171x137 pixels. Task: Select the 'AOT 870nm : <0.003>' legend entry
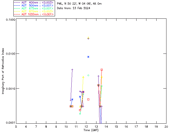click(x=34, y=11)
